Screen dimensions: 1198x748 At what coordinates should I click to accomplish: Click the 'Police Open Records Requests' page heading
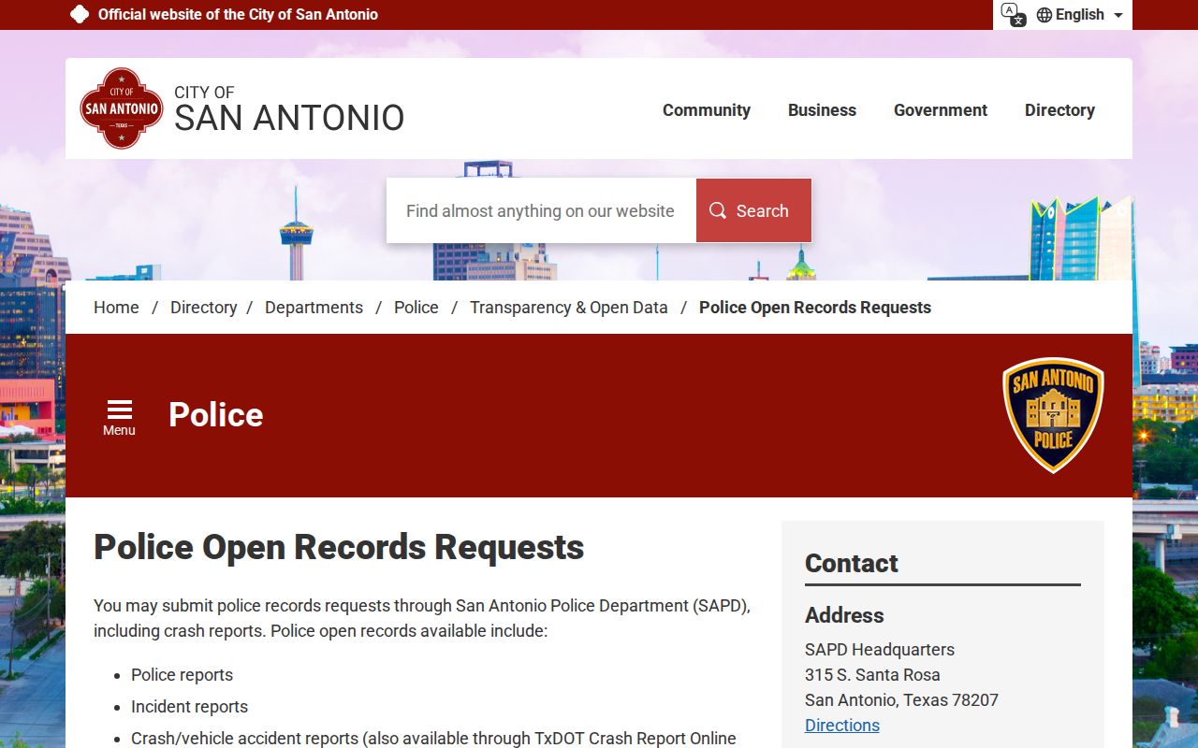coord(339,547)
